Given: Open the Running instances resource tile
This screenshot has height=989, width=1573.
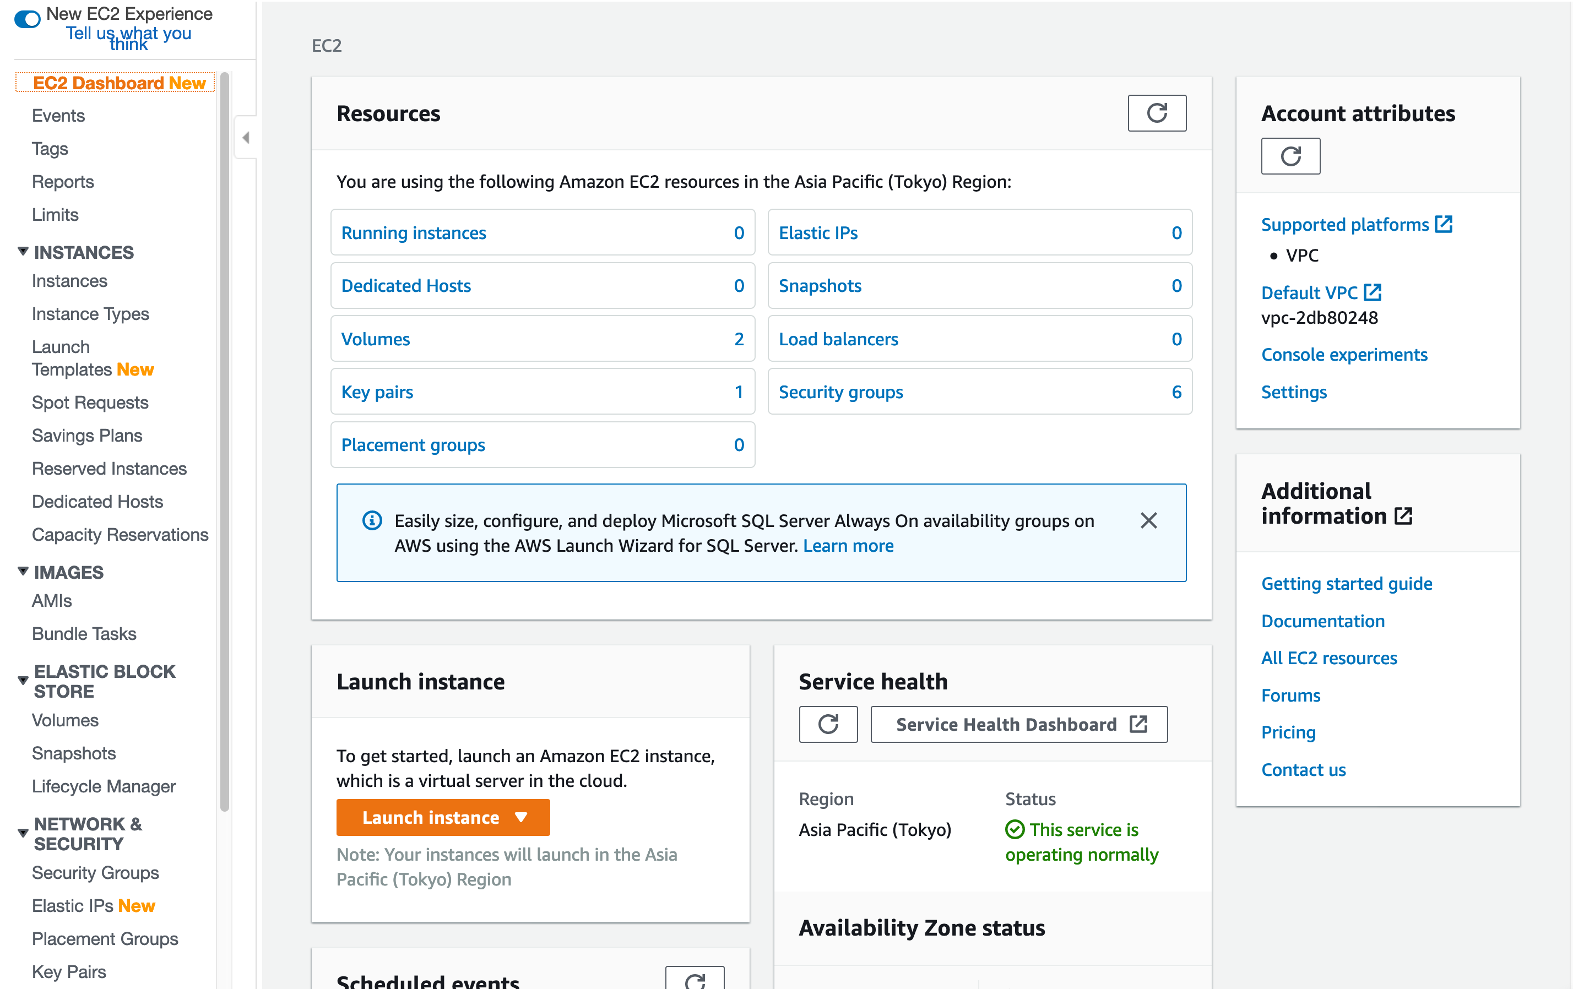Looking at the screenshot, I should (x=543, y=232).
